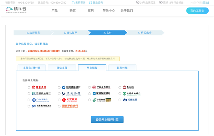Switch to the 支付宝/财付通 tab
The width and height of the screenshot is (214, 136).
coord(32,68)
